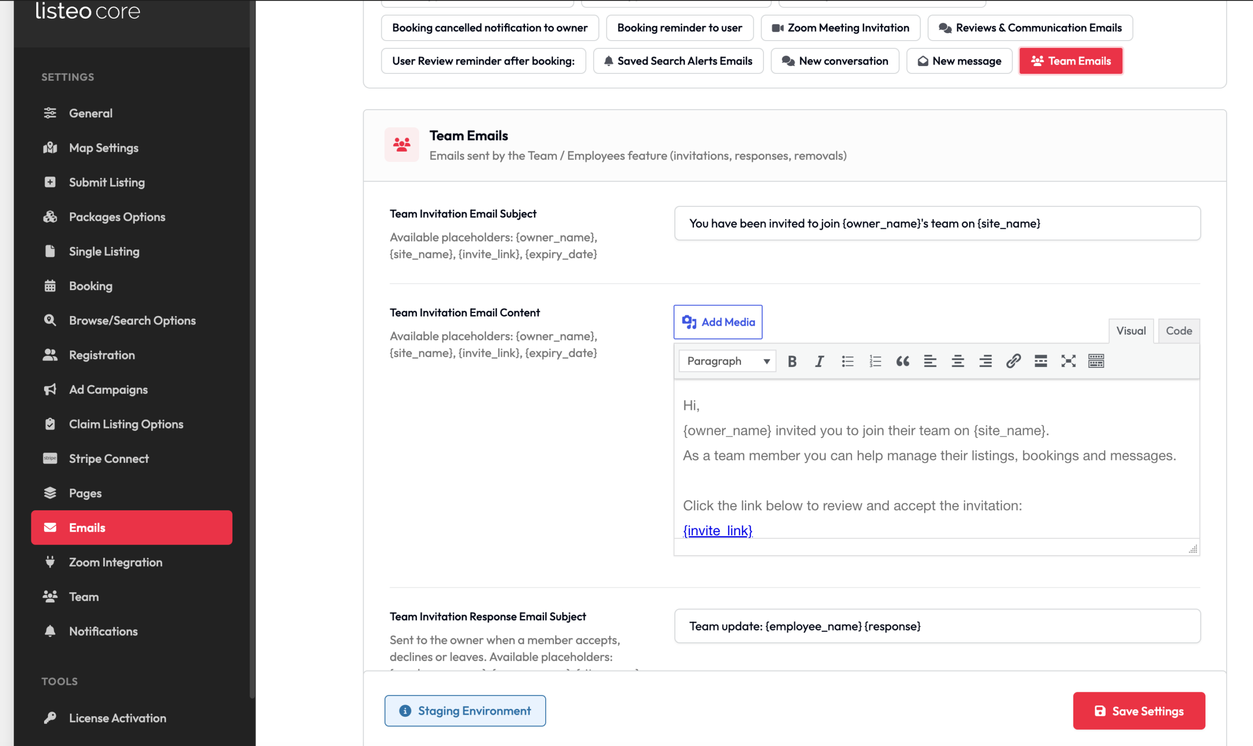Open Zoom Integration settings
This screenshot has width=1253, height=746.
132,562
